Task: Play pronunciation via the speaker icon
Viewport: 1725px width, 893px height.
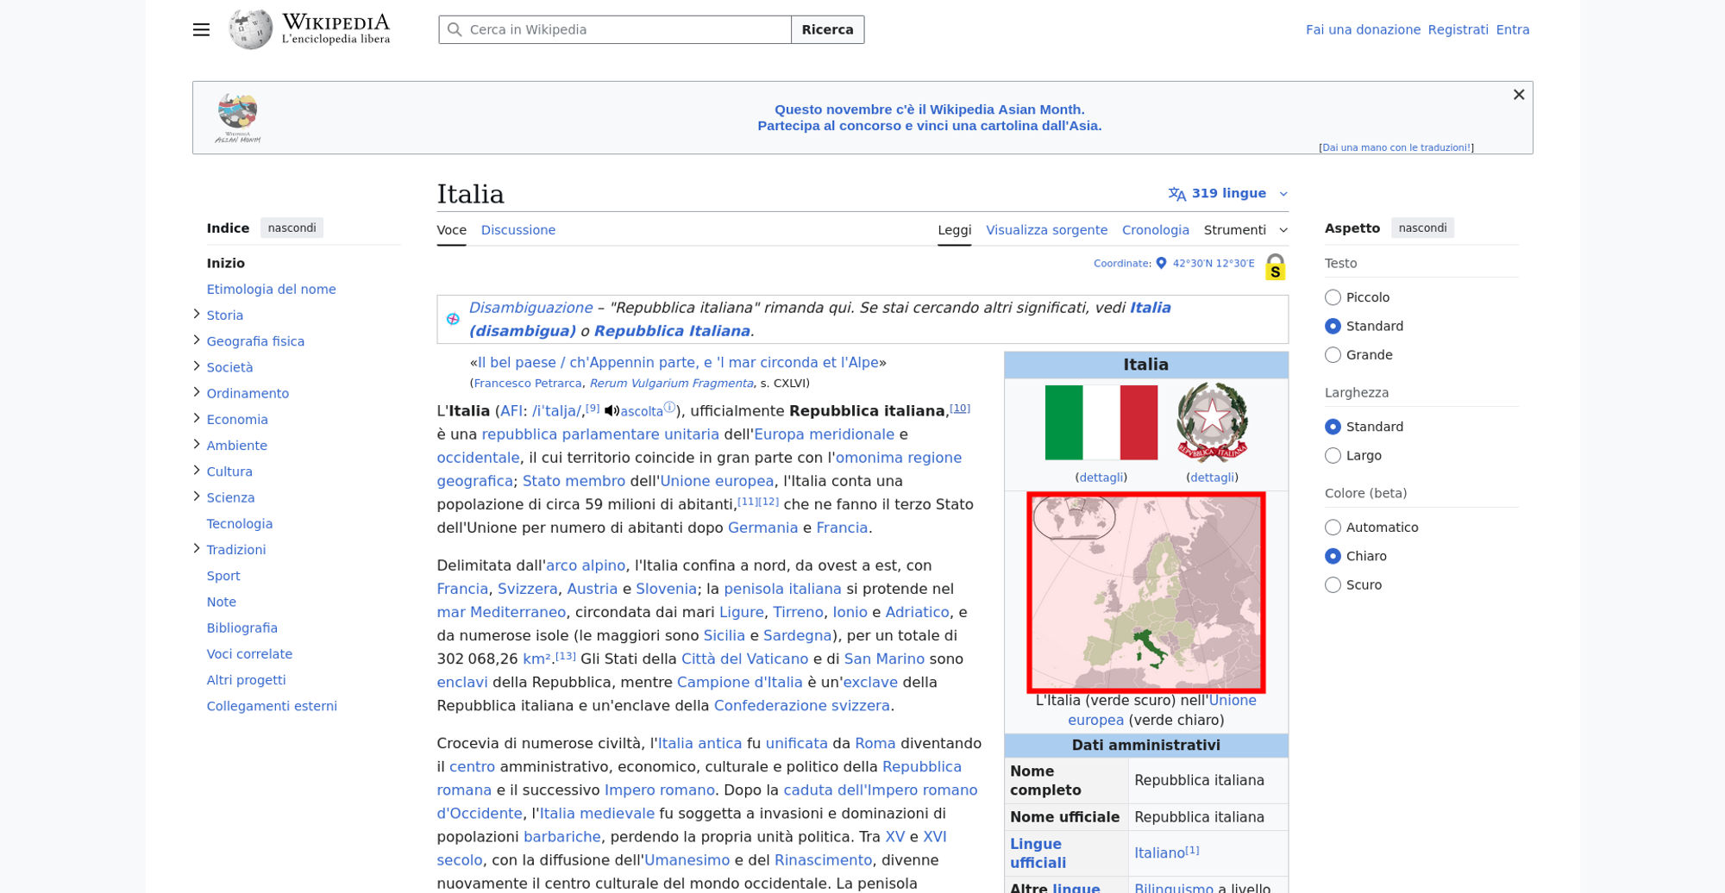Action: click(611, 410)
